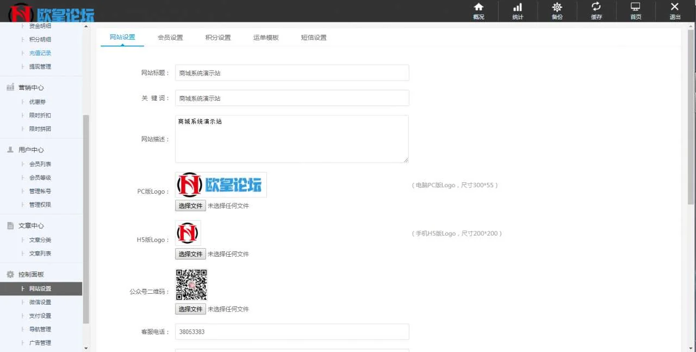The image size is (696, 352).
Task: Click the 客服电话 phone number field
Action: (292, 332)
